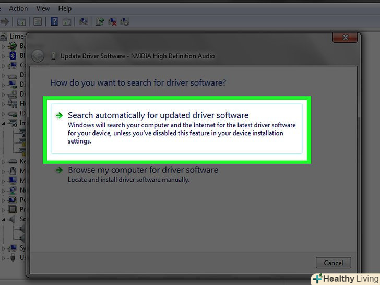Select the Lime- computer root icon
The image size is (380, 285).
click(4, 37)
